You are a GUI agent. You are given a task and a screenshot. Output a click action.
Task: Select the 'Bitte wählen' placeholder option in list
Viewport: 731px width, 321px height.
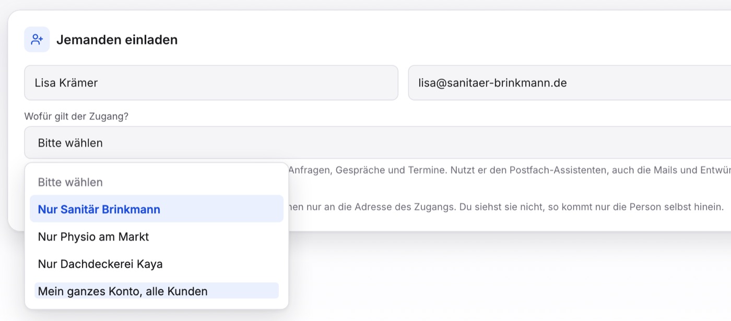[x=157, y=182]
